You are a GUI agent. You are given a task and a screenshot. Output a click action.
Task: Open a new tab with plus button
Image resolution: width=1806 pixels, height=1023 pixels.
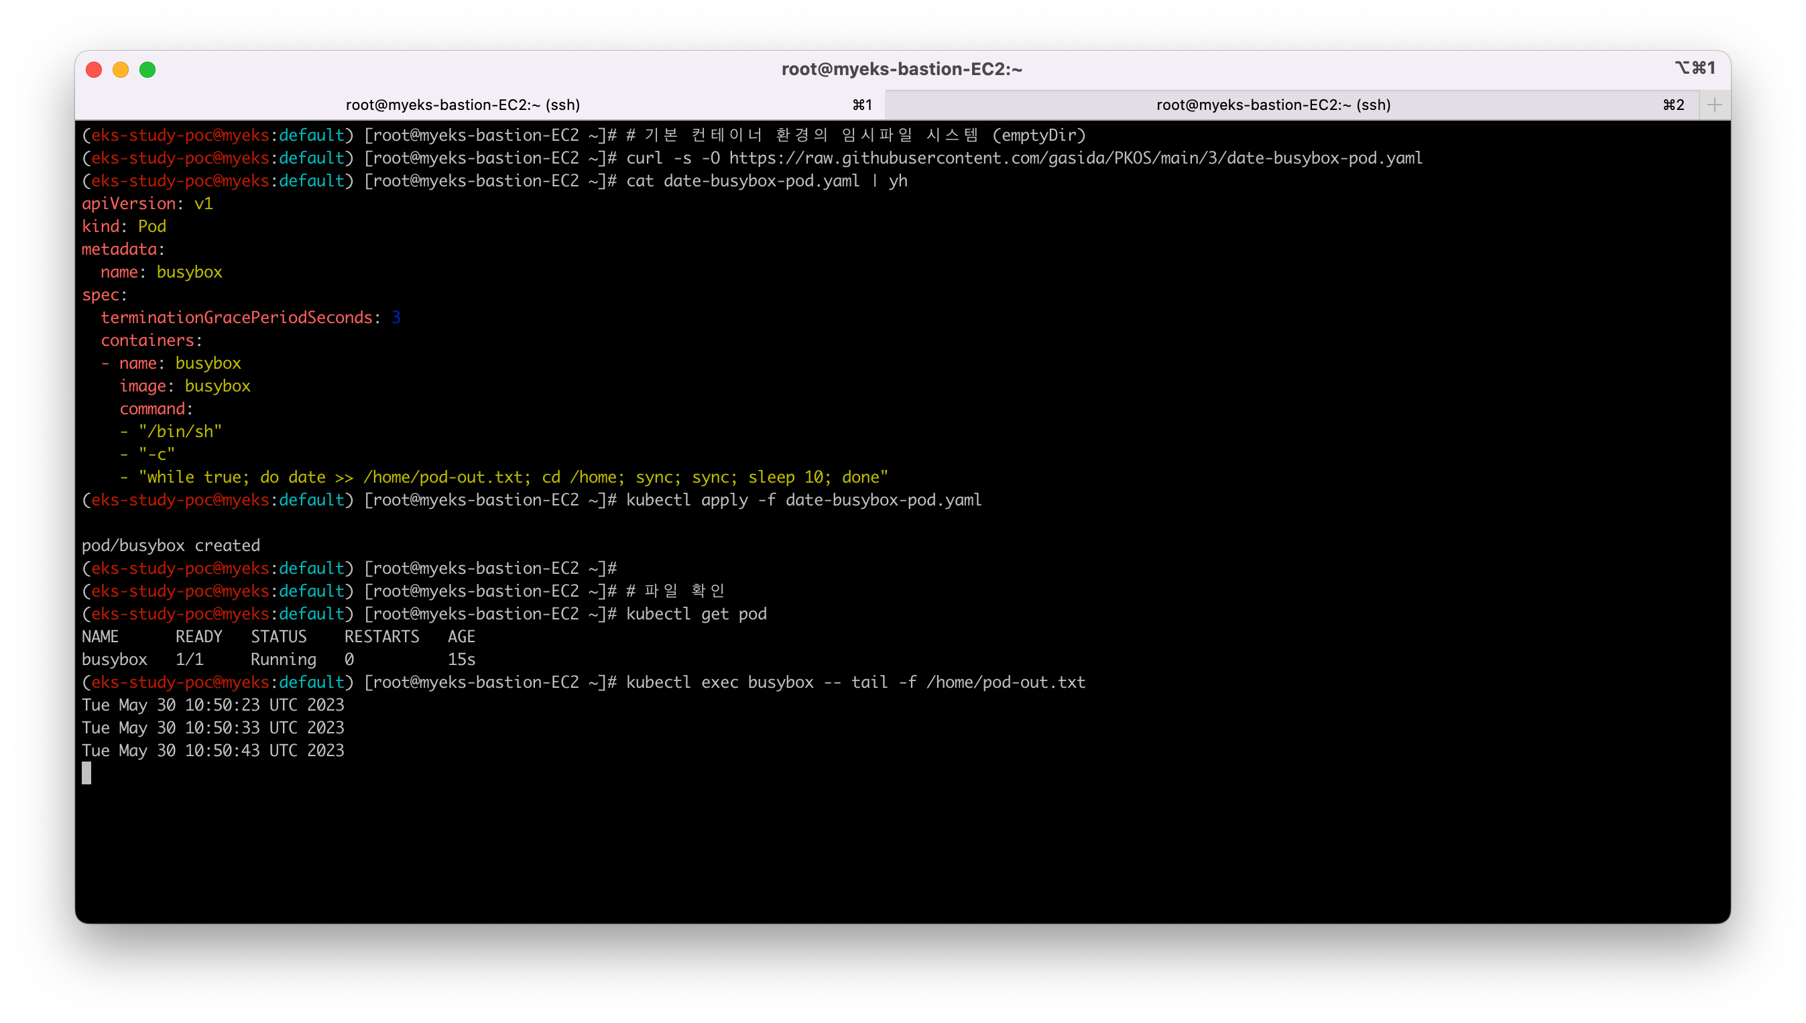click(x=1714, y=105)
